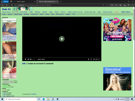Open the Store link in the navigation
135x101 pixels.
click(117, 12)
